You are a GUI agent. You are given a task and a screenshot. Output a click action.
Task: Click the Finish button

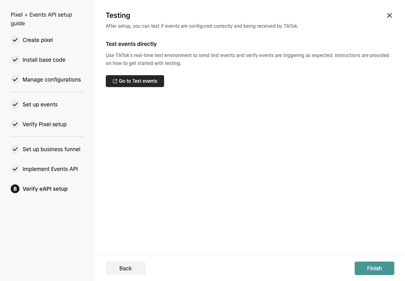pyautogui.click(x=374, y=268)
